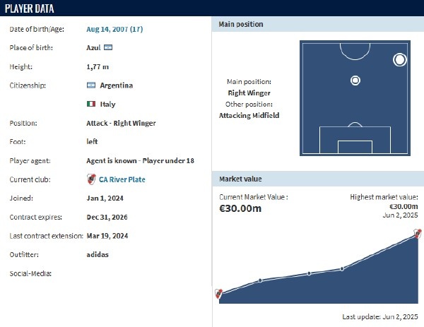Click the River Plate crest at the chart peak
This screenshot has width=424, height=327.
[x=418, y=234]
